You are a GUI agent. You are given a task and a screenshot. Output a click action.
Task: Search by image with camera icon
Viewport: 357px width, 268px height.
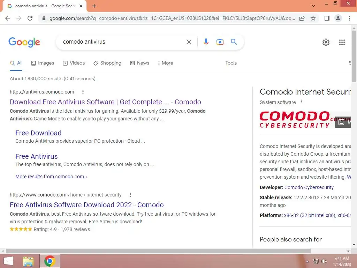coord(220,42)
